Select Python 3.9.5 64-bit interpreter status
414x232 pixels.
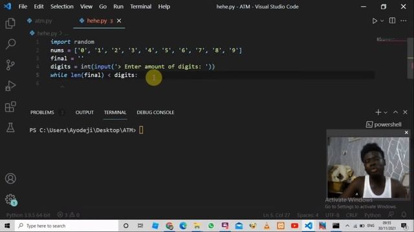[28, 215]
